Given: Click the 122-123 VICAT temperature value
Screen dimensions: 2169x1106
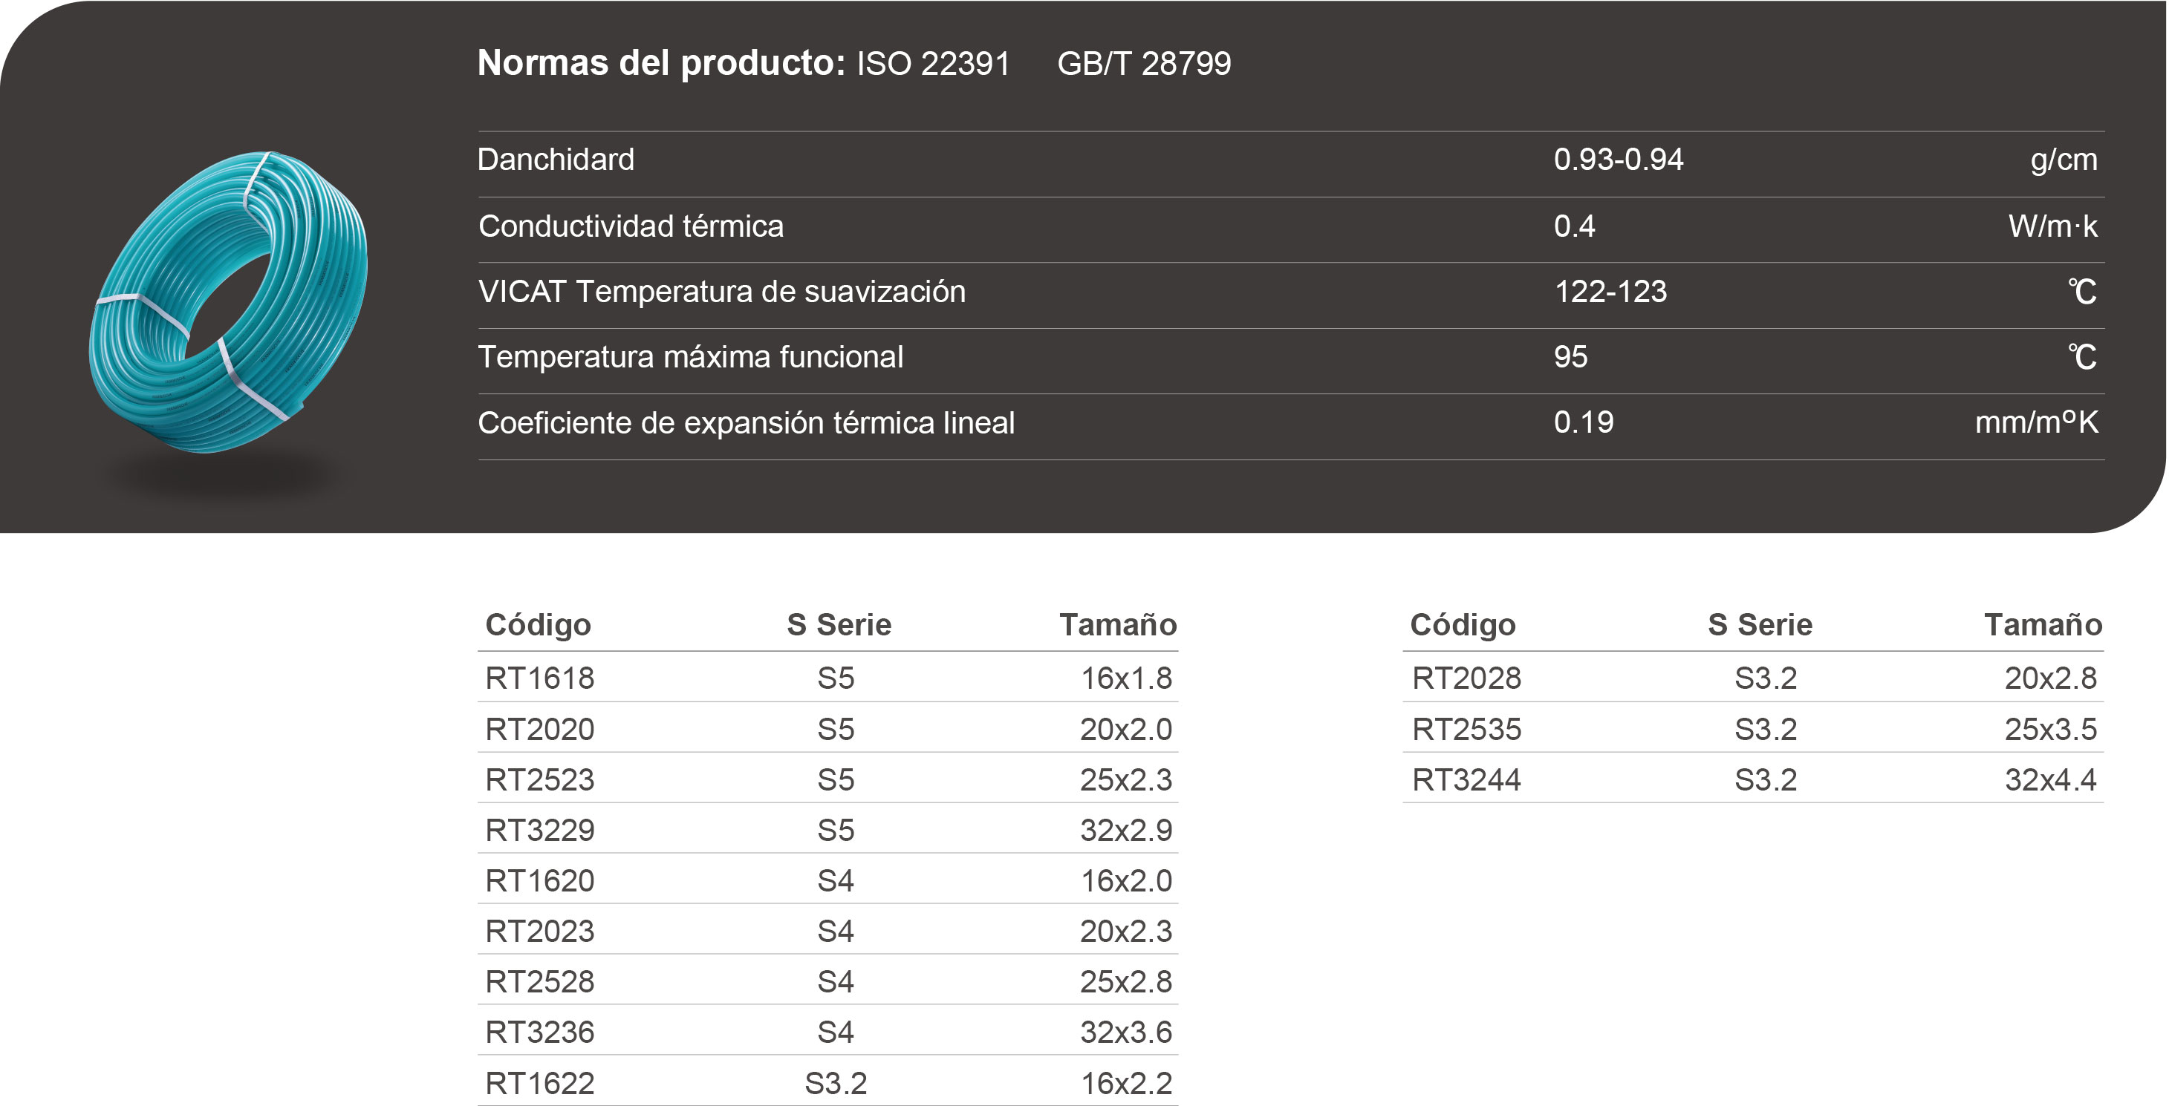Looking at the screenshot, I should click(1610, 292).
